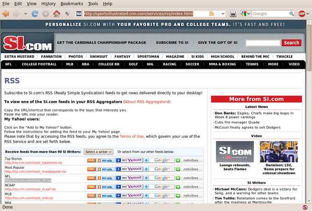
Task: Open the File menu
Action: [6, 4]
